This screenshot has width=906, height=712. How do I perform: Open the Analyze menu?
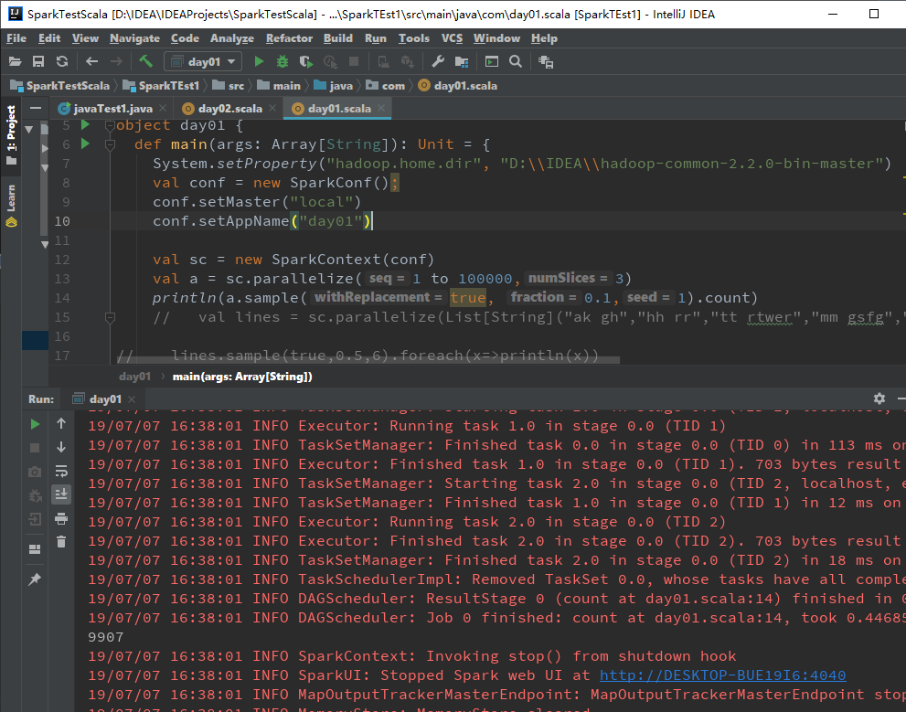[231, 38]
